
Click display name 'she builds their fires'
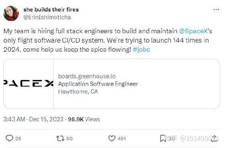[51, 9]
